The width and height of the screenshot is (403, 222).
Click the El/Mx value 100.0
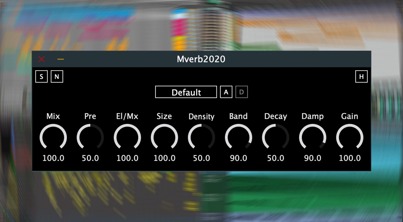[127, 158]
